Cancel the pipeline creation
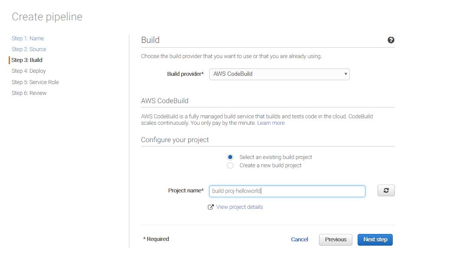The image size is (470, 276). tap(299, 240)
